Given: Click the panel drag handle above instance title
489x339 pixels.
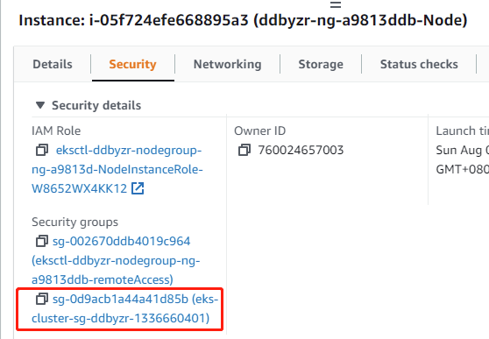Looking at the screenshot, I should (336, 4).
